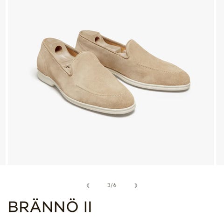Go to the previous product image arrow
This screenshot has width=224, height=224.
click(x=88, y=186)
